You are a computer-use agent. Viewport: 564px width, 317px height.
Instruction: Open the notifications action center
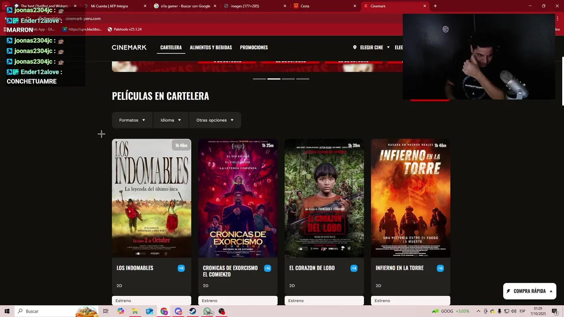555,311
